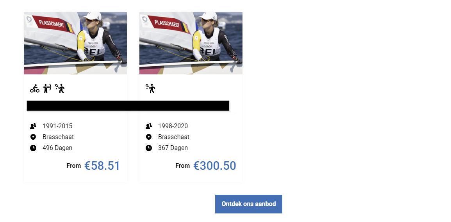The height and width of the screenshot is (222, 451).
Task: Open the second card's sailing photo
Action: [191, 43]
